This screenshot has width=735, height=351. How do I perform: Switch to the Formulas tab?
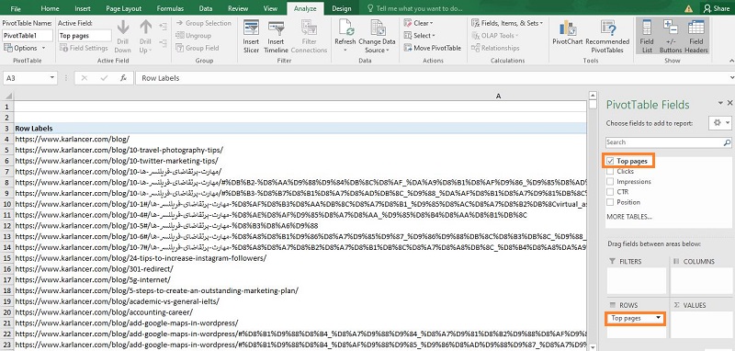click(170, 8)
